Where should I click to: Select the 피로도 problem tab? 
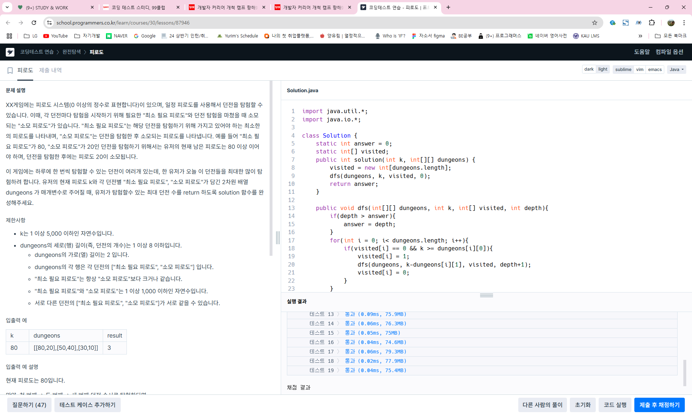(25, 70)
